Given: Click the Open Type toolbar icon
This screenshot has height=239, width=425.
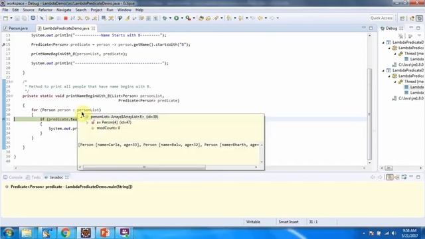Looking at the screenshot, I should pos(201,18).
